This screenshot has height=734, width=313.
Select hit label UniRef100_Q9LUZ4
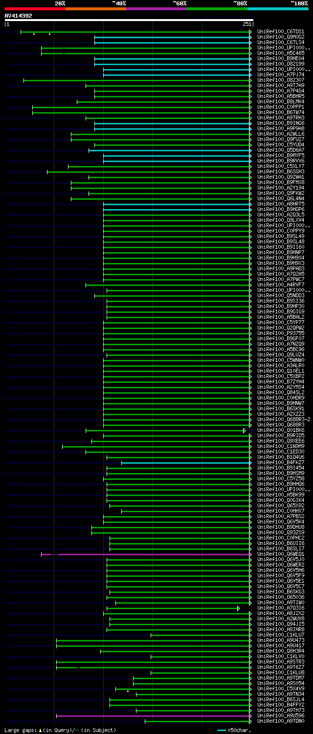[281, 355]
